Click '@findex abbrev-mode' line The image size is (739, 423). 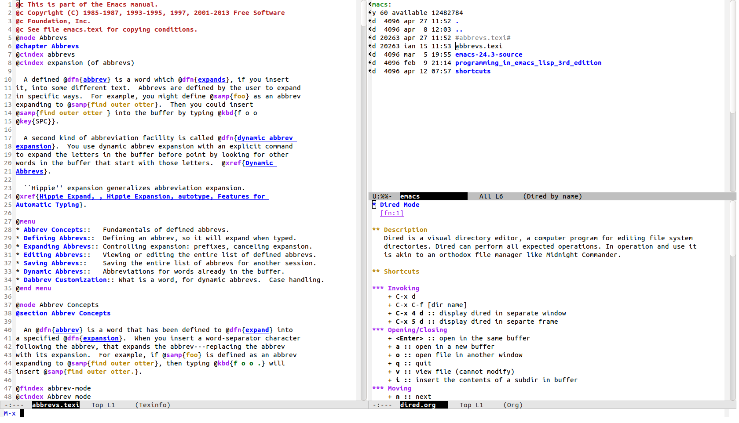[53, 388]
